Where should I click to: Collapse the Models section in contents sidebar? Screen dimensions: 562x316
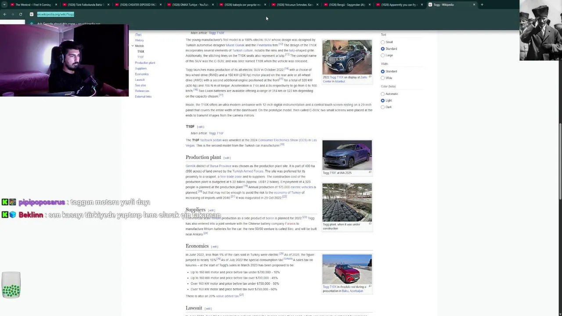pos(132,46)
